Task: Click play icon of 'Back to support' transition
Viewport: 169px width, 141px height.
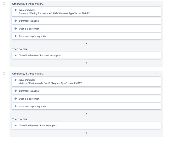Action: coord(16,125)
